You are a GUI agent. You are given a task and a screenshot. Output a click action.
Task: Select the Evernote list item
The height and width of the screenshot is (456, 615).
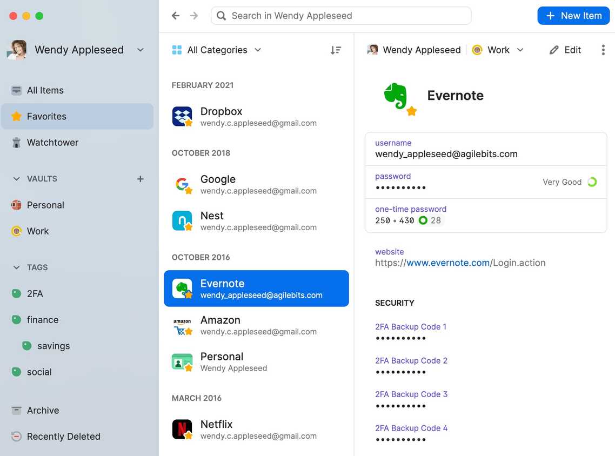(256, 289)
